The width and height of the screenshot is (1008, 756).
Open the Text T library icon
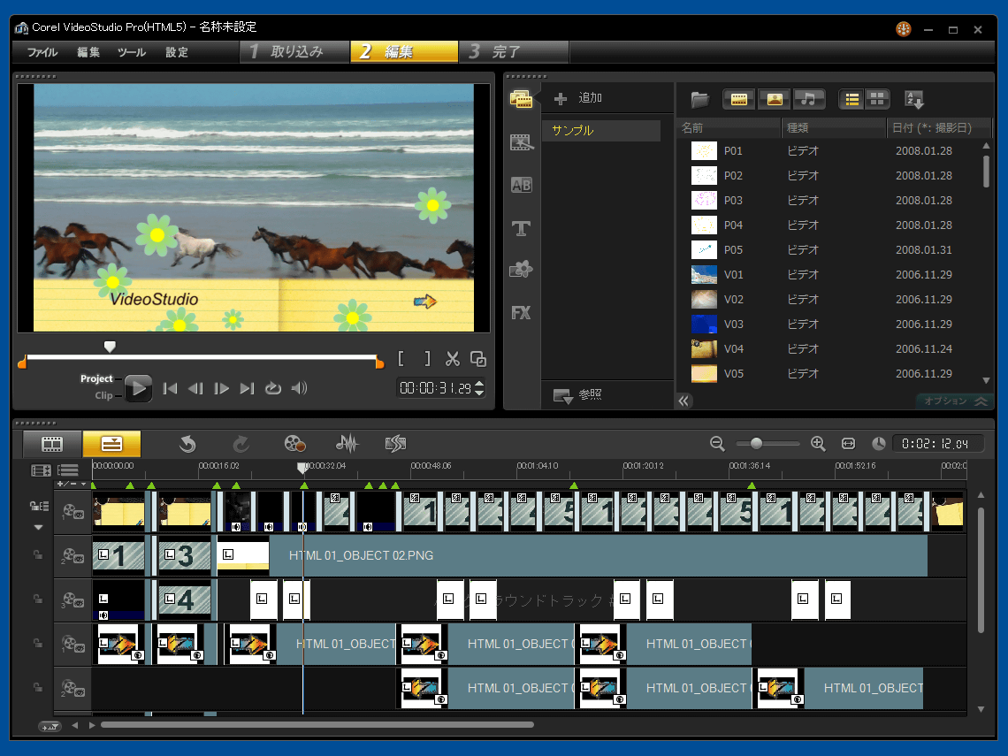[x=521, y=228]
